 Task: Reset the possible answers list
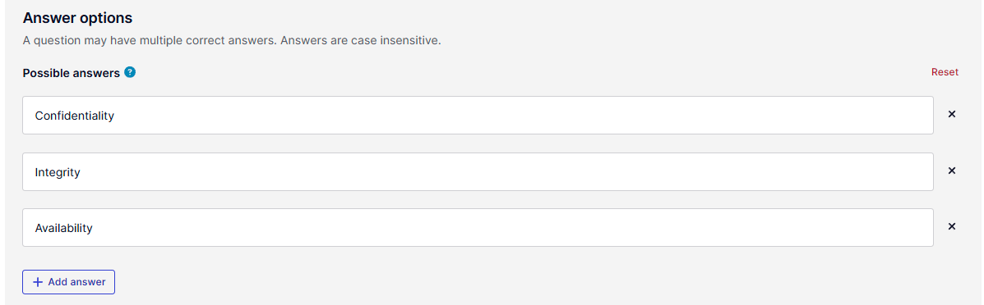pos(945,72)
